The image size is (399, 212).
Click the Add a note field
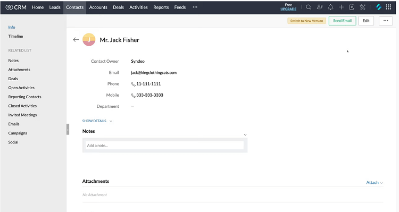point(164,146)
